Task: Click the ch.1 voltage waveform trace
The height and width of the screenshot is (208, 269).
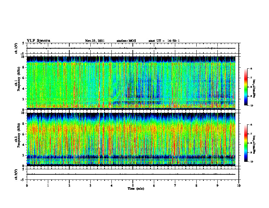Action: (131, 48)
